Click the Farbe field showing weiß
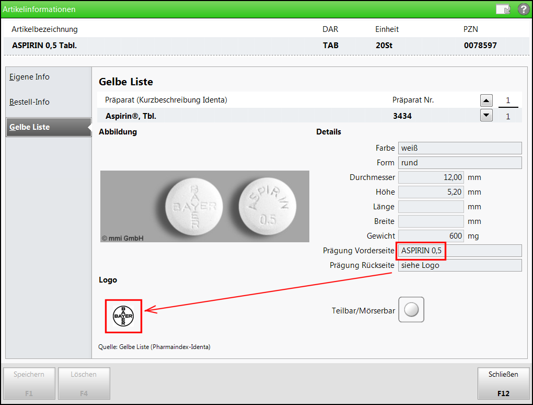 [x=460, y=148]
